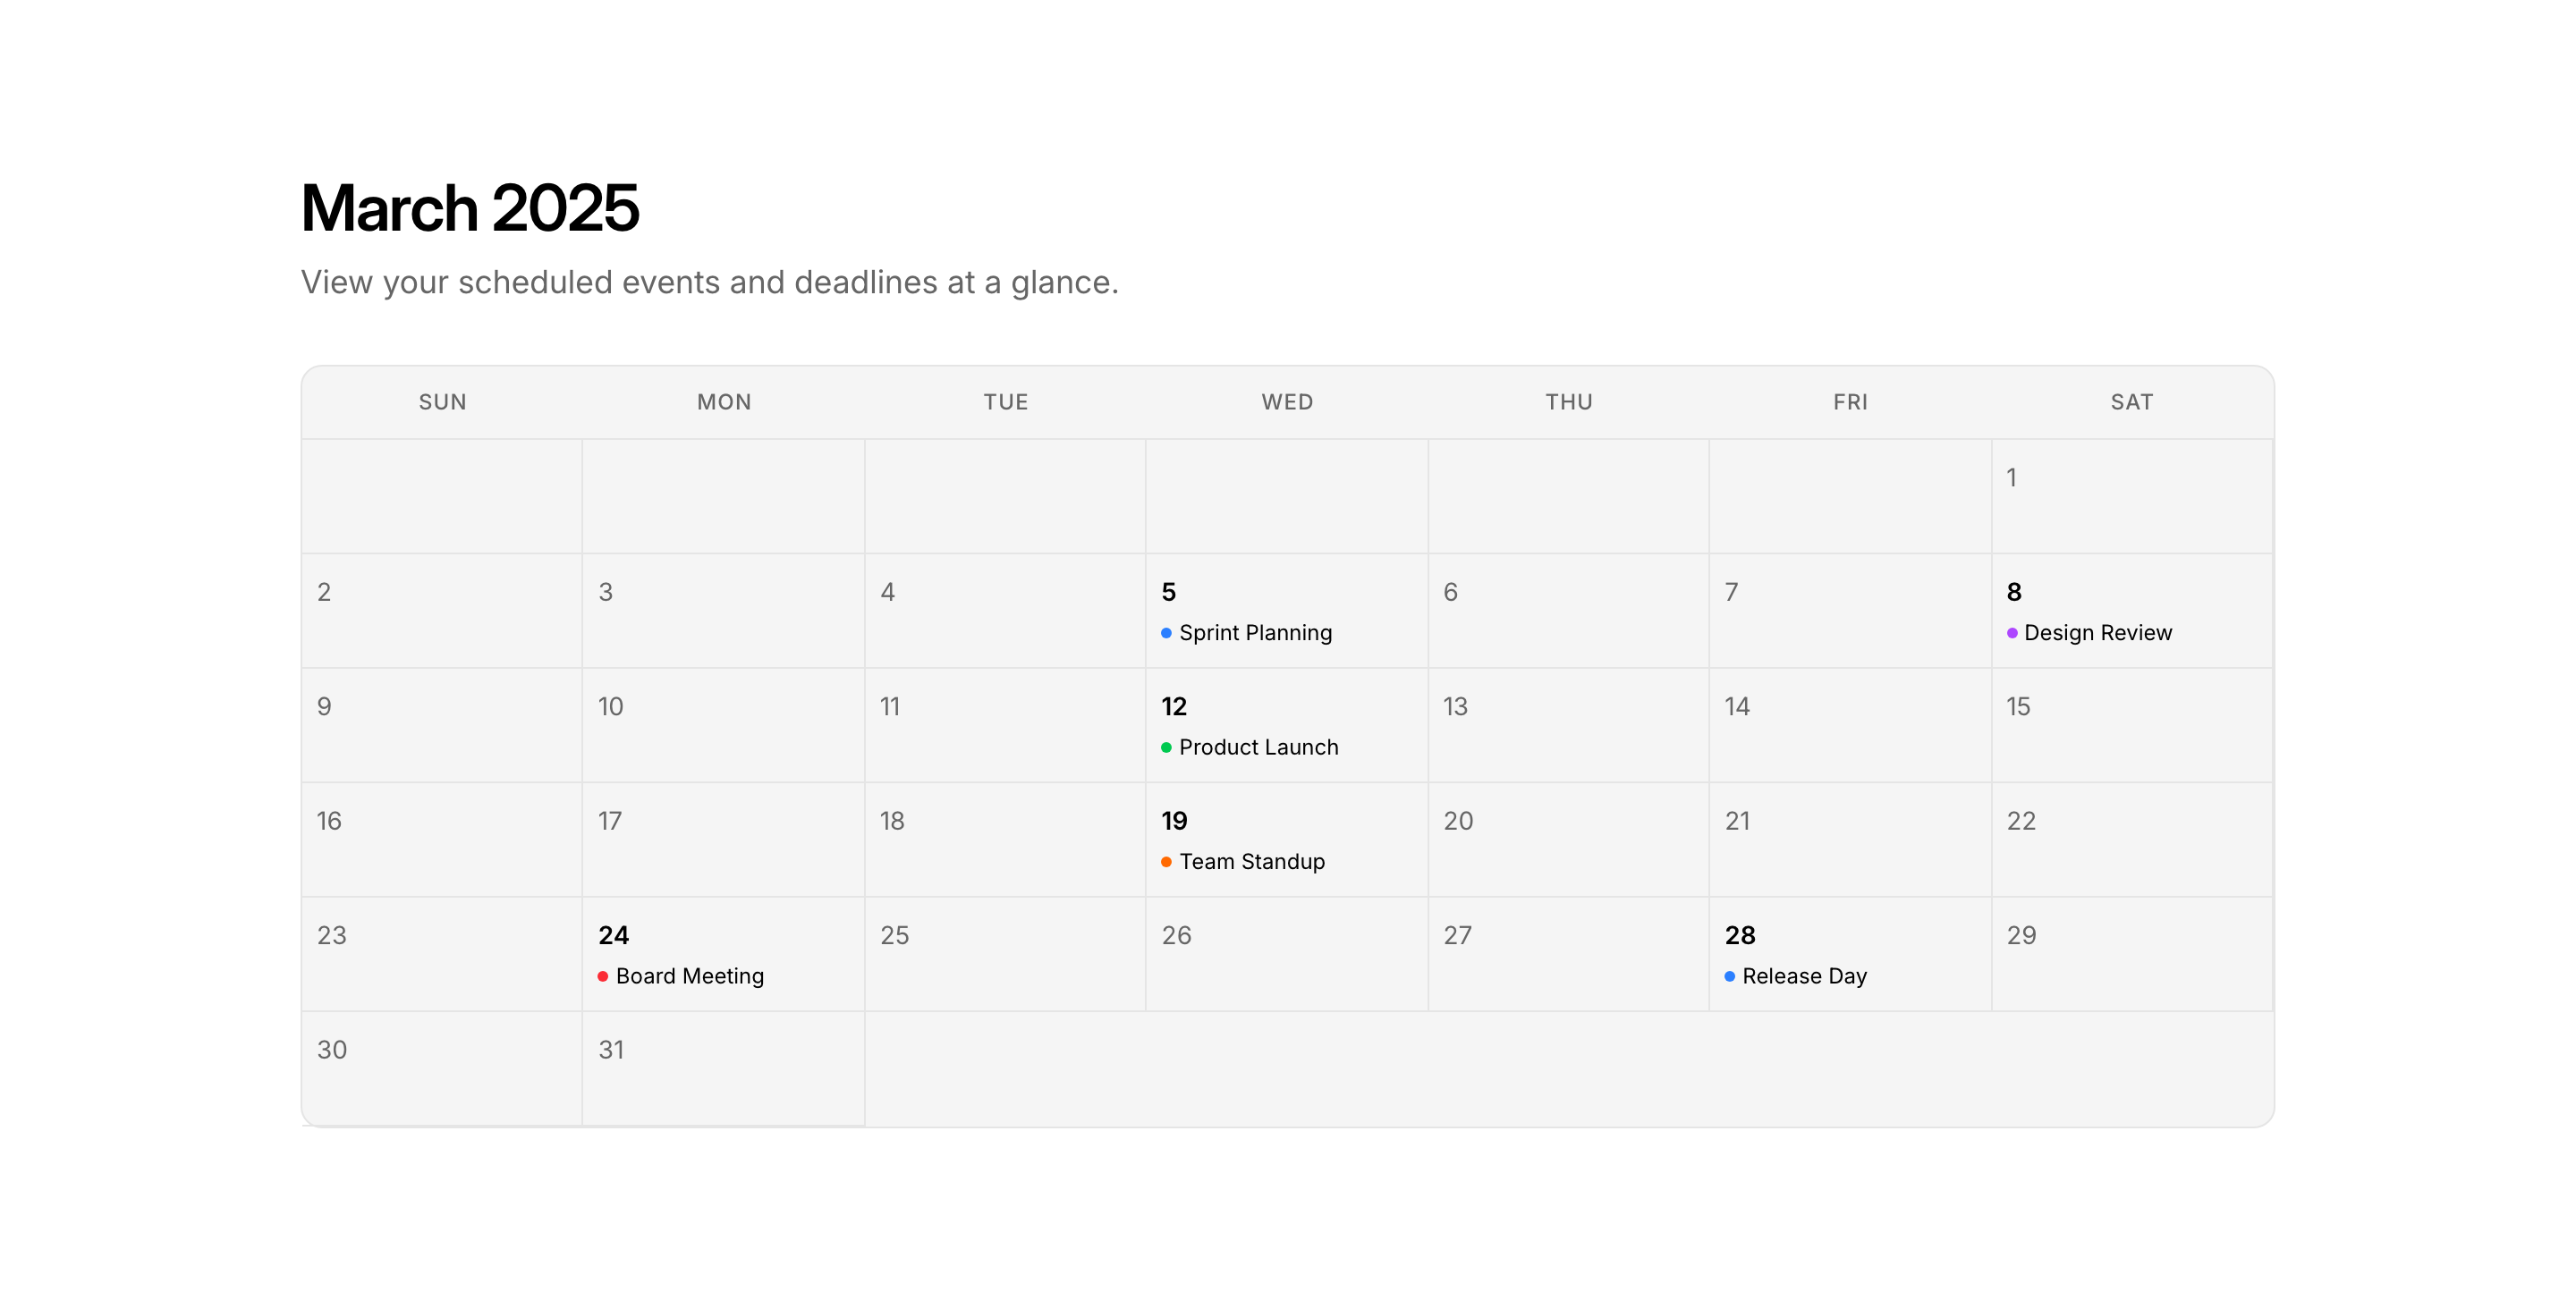Click the orange dot beside Team Standup
Image resolution: width=2576 pixels, height=1300 pixels.
[1166, 861]
